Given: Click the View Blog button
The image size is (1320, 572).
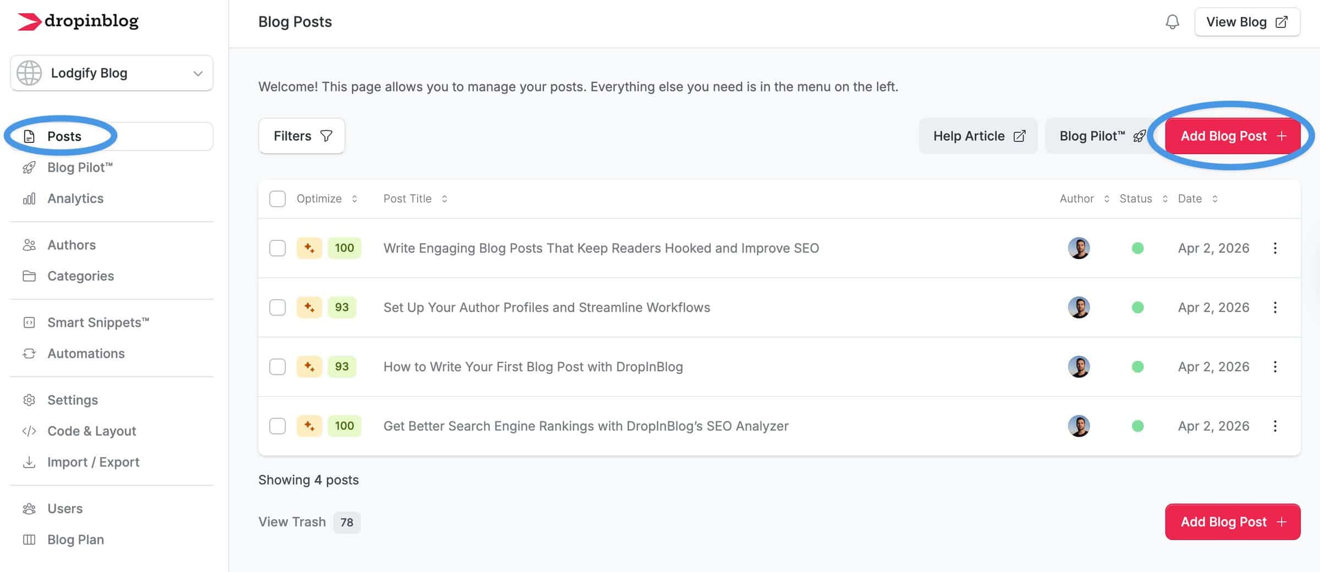Looking at the screenshot, I should [1247, 22].
